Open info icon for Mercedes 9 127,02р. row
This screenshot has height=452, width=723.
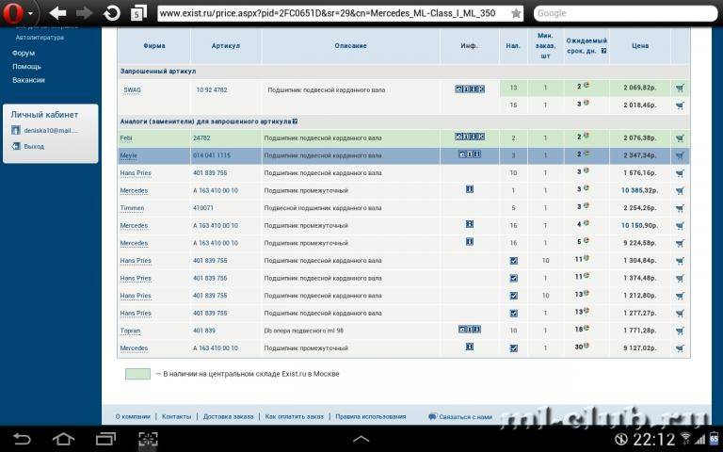coord(470,347)
